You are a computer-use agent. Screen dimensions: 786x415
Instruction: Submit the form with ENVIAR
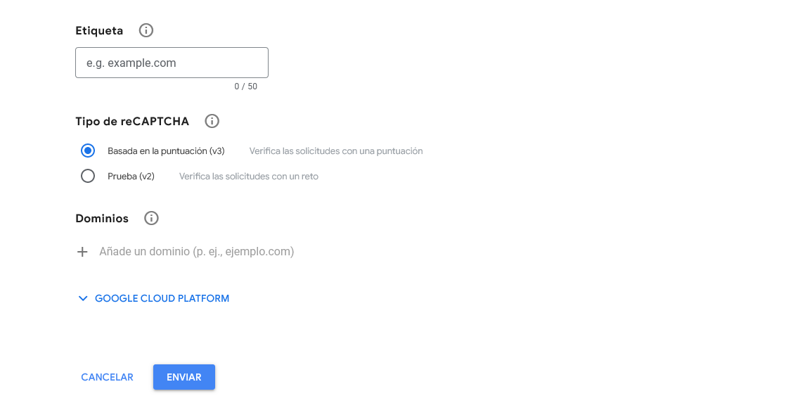pyautogui.click(x=184, y=377)
